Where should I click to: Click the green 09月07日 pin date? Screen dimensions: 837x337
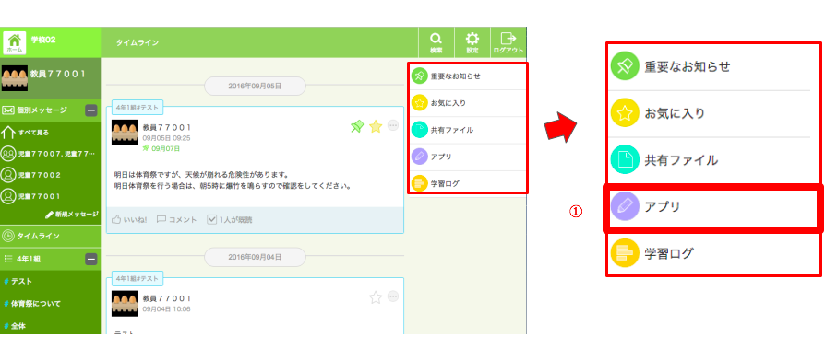161,148
